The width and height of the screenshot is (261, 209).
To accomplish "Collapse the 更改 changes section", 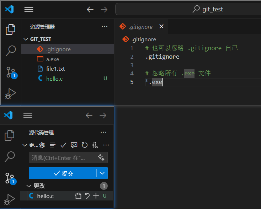I will (29, 186).
